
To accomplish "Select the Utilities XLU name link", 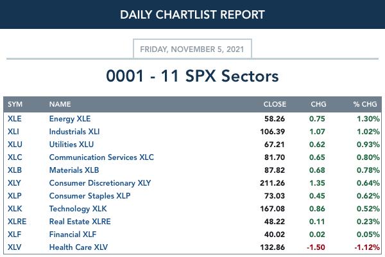I will 71,145.
